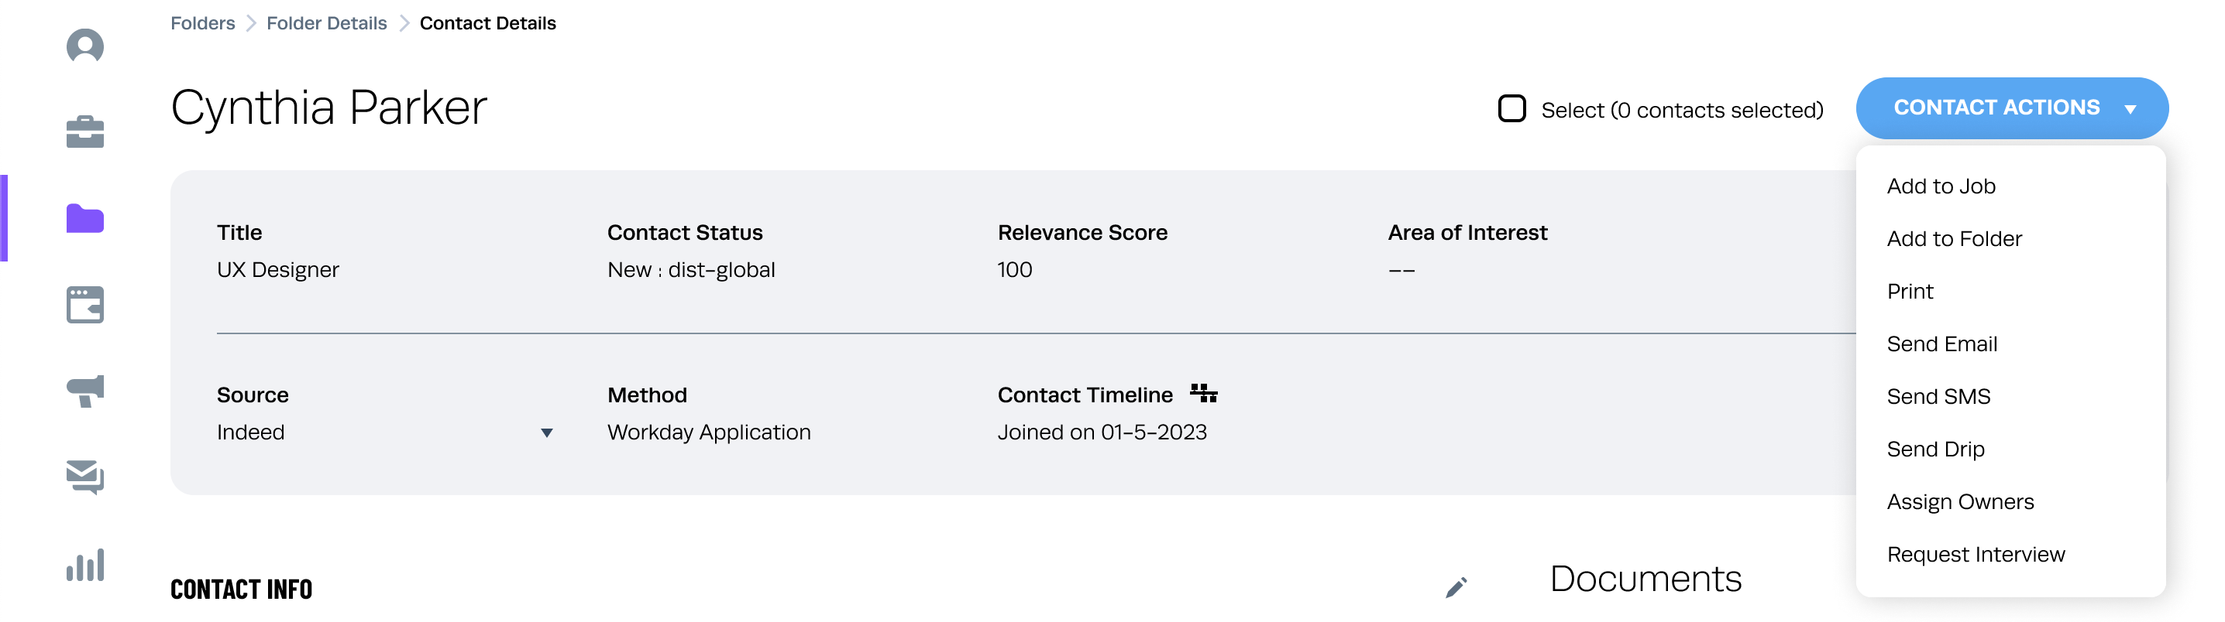2225x622 pixels.
Task: Pick Request Interview from the menu
Action: point(1976,555)
